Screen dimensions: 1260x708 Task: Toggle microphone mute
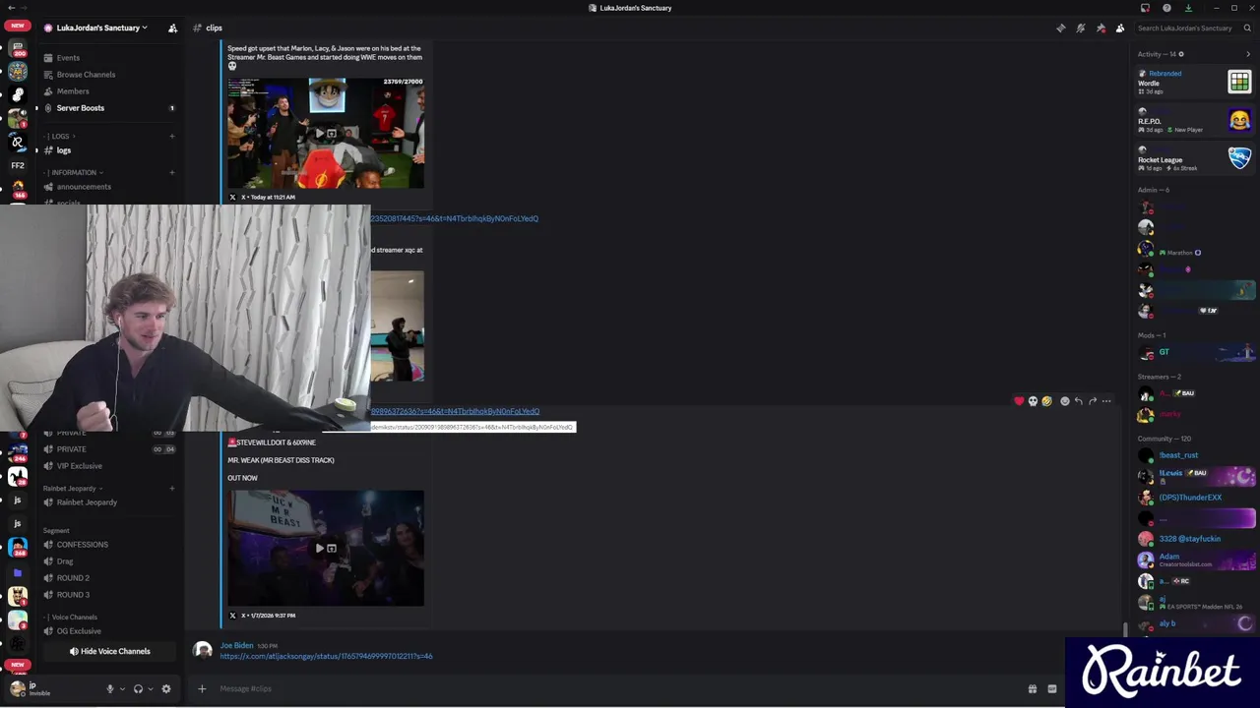[110, 689]
